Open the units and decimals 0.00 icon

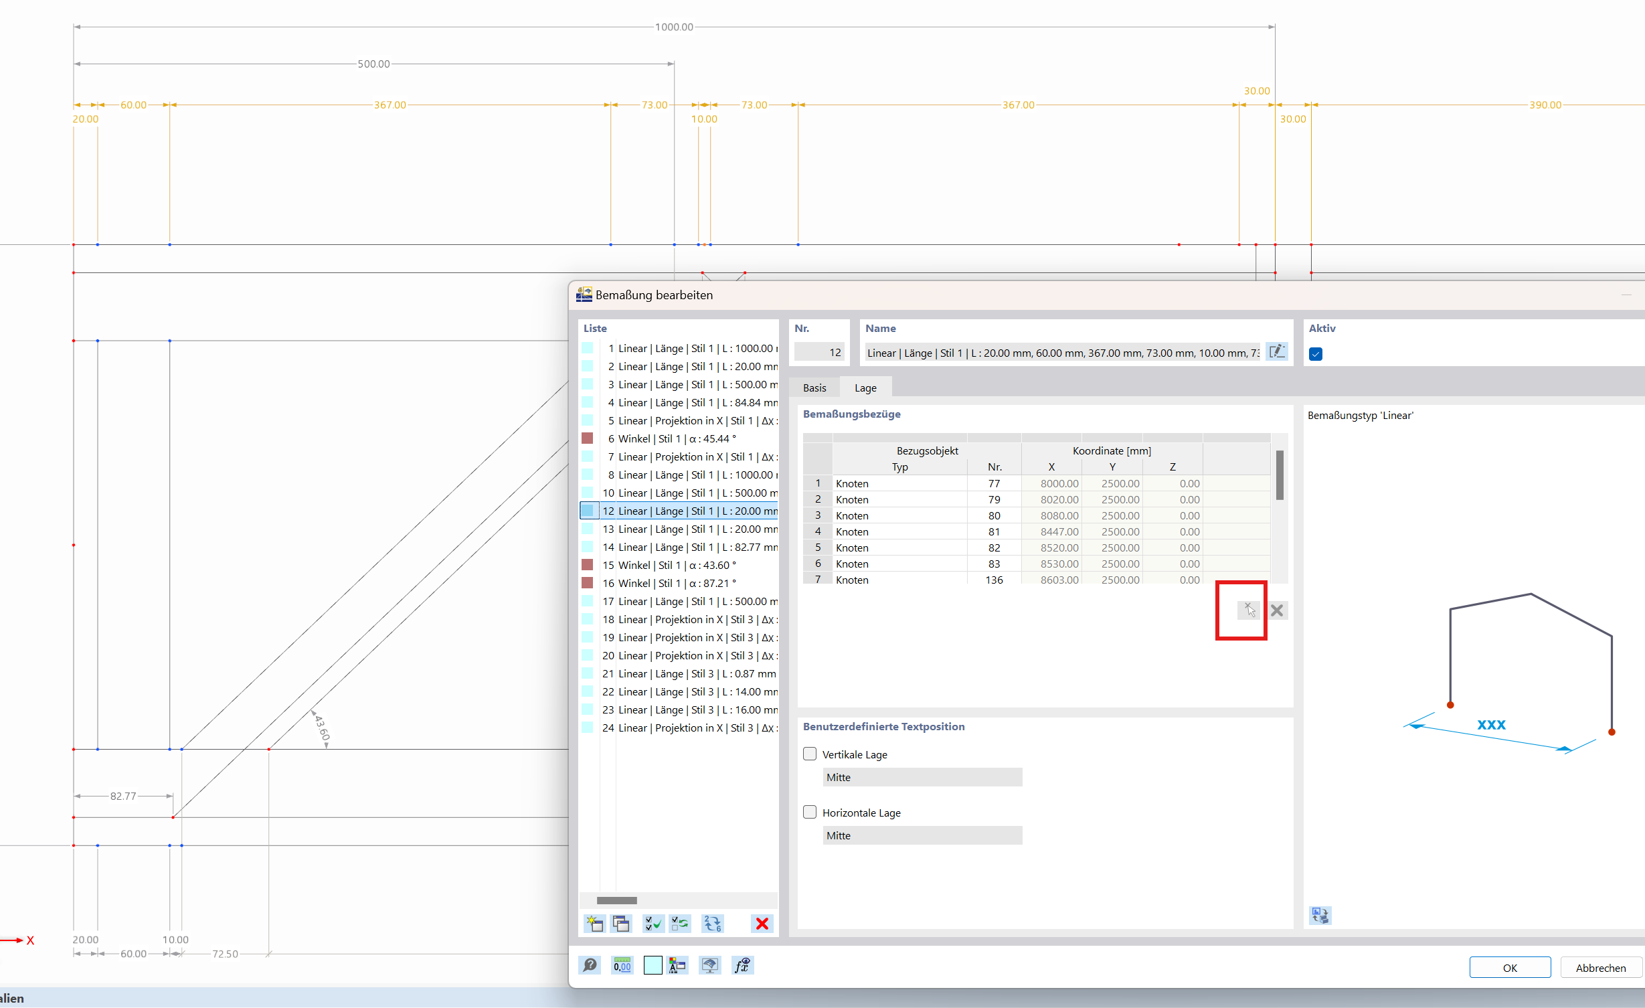[622, 965]
